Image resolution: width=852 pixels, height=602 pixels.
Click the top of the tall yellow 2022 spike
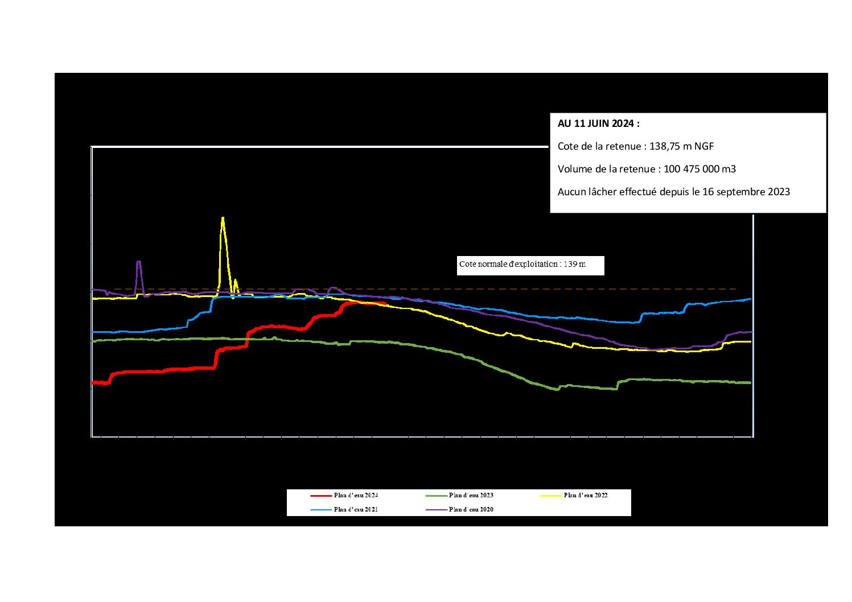tap(223, 218)
